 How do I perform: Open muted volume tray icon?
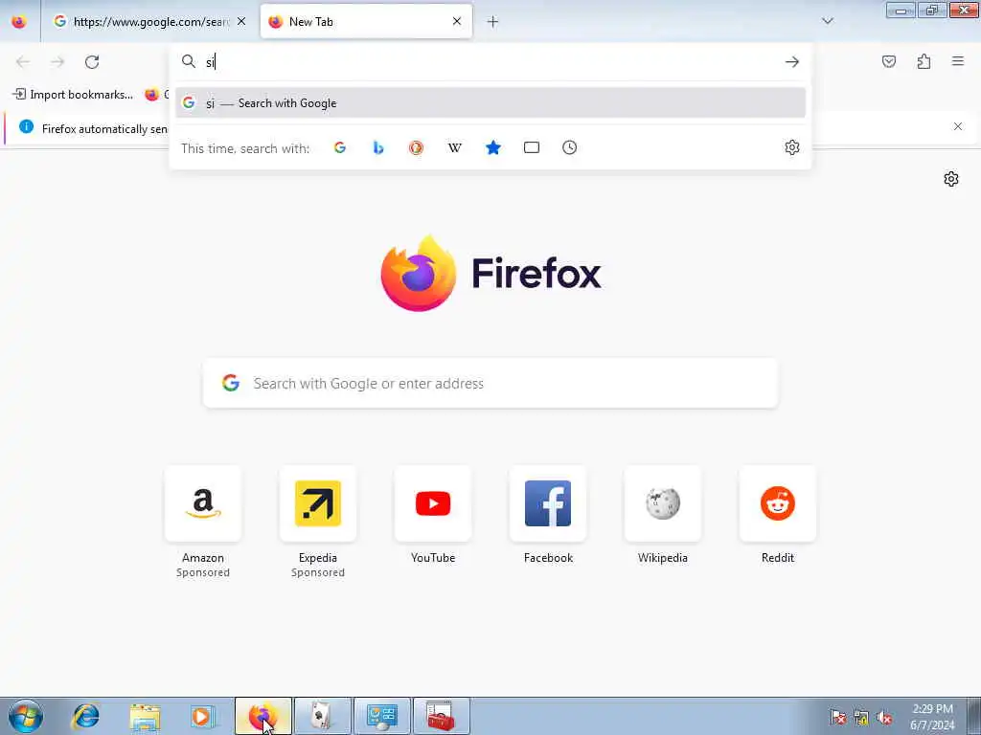(x=884, y=718)
